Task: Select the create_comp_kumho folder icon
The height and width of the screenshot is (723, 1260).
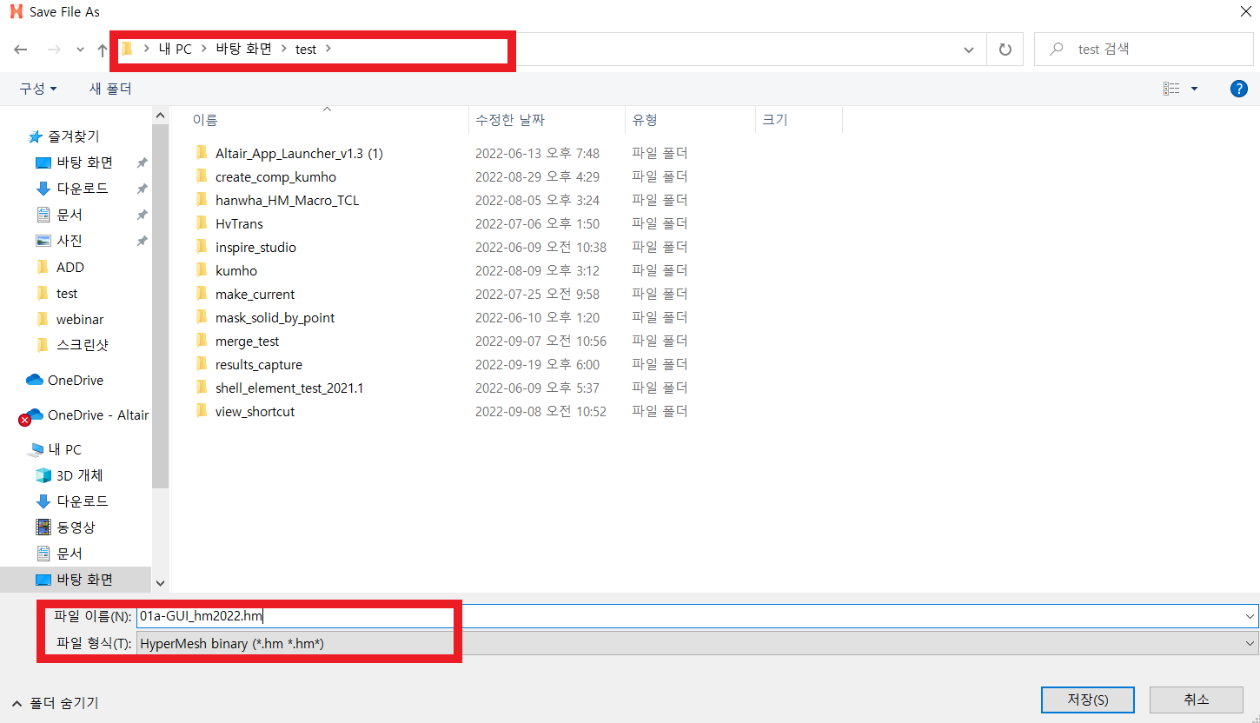Action: [202, 176]
